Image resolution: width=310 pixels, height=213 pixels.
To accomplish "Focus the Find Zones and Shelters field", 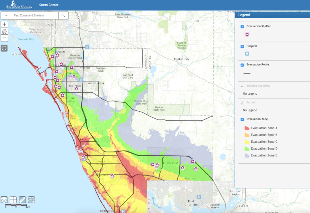I will point(34,15).
